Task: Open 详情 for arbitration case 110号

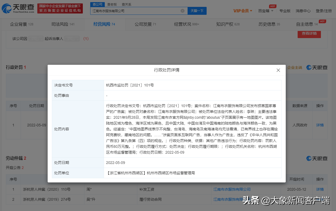Action: coord(320,189)
